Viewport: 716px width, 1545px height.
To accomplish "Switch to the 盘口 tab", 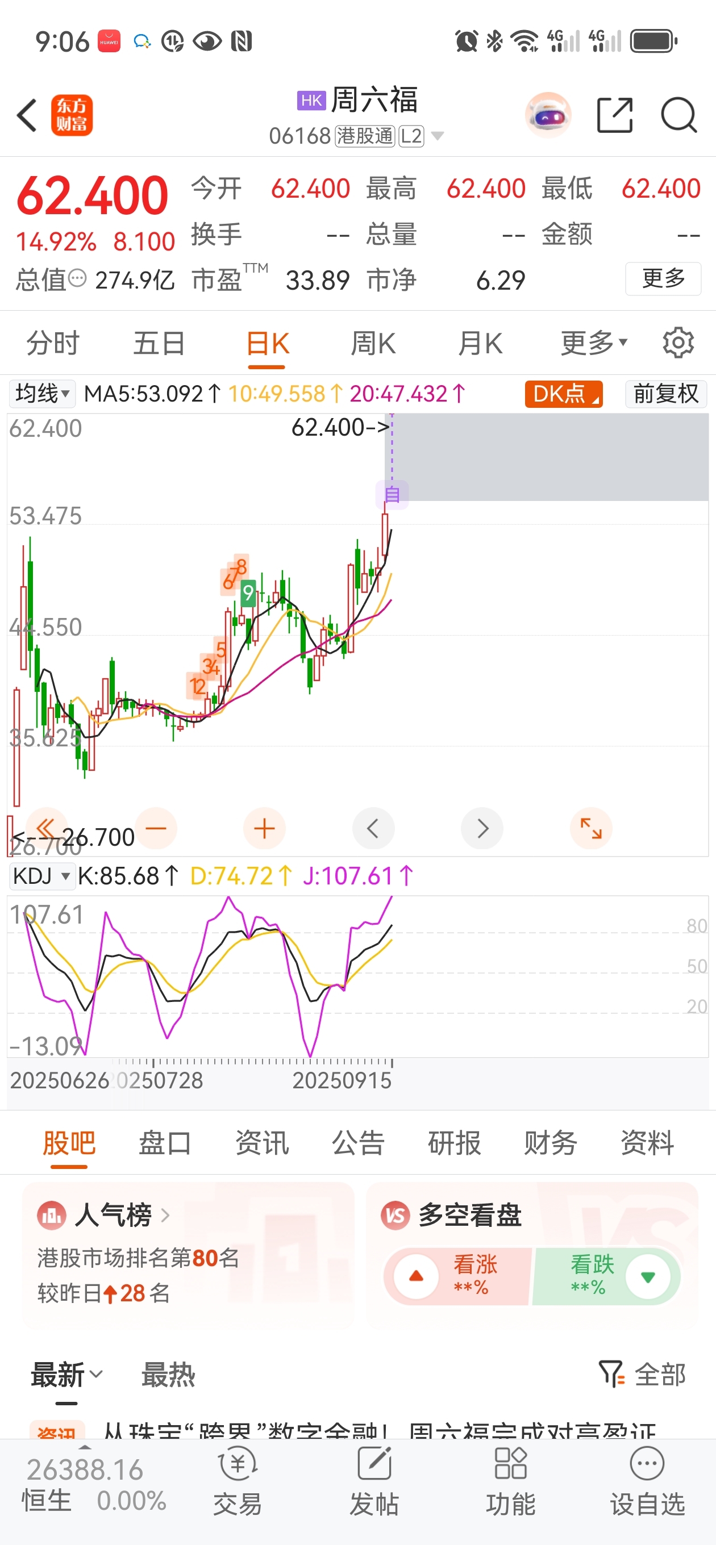I will click(165, 1143).
